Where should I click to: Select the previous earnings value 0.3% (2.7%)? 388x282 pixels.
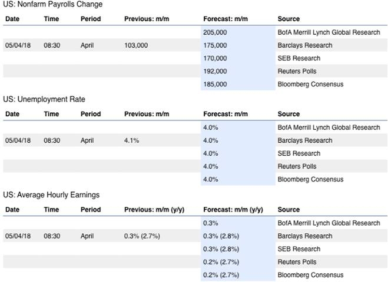click(x=142, y=236)
